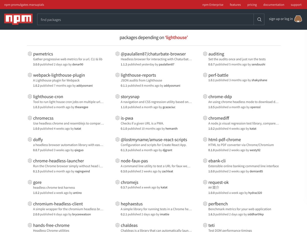Click package icon beside @paulallen87/chaturbate-browser

117,54
